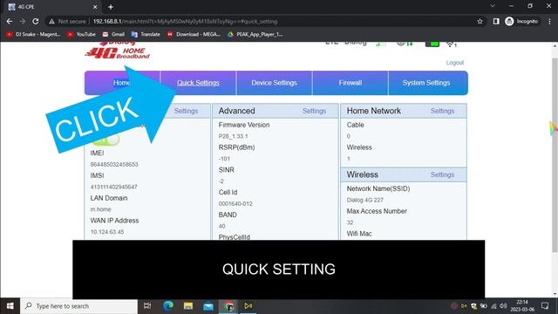Click the address bar URL
This screenshot has height=314, width=558.
(x=185, y=21)
